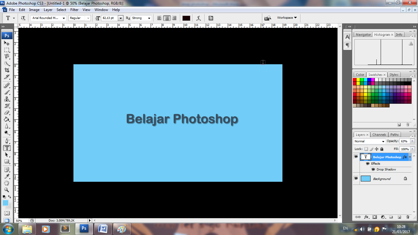This screenshot has height=235, width=418.
Task: Select the Move tool
Action: point(7,43)
